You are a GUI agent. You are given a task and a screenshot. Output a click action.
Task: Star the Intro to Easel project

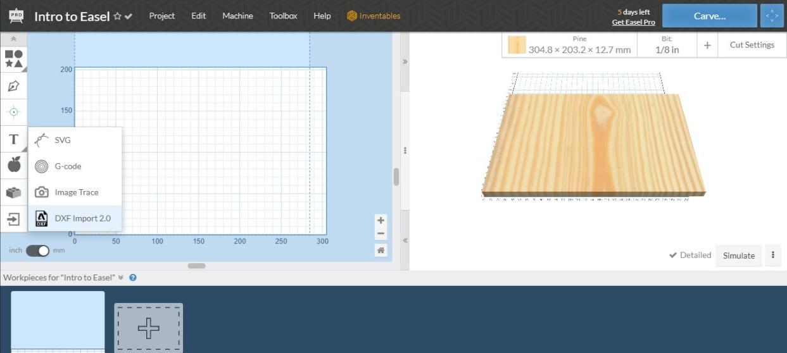[117, 16]
